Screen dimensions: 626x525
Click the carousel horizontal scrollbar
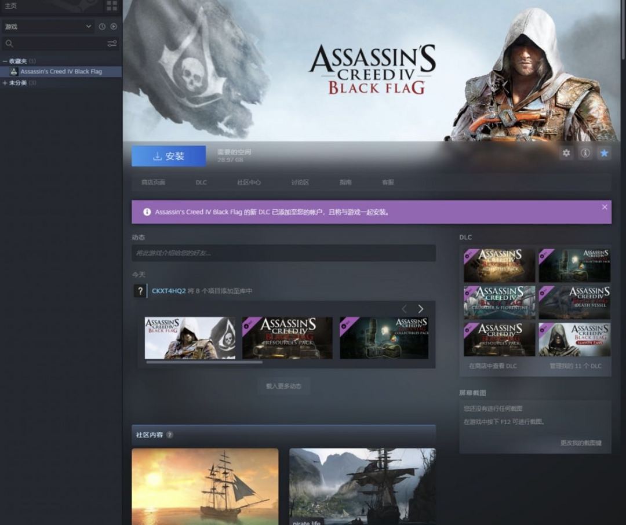click(x=205, y=363)
